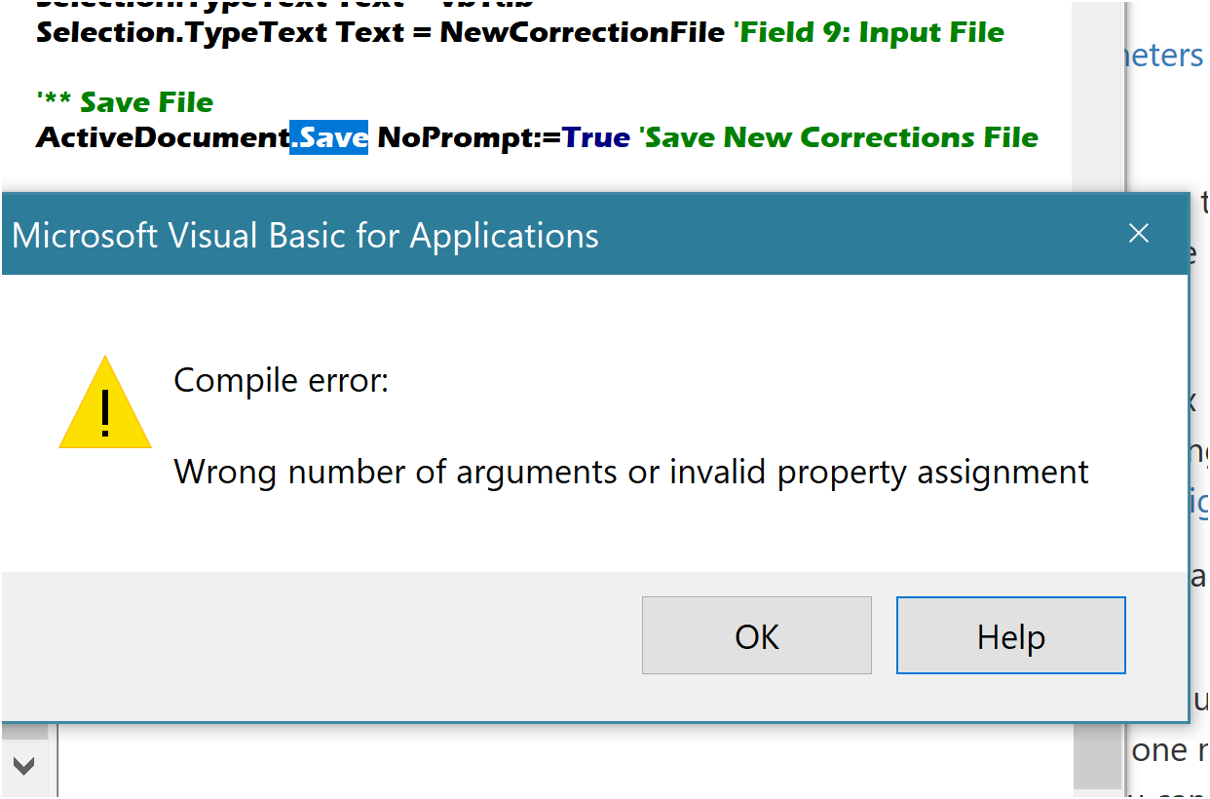The width and height of the screenshot is (1210, 799).
Task: Open the partially visible blue 'meters' link
Action: point(1164,56)
